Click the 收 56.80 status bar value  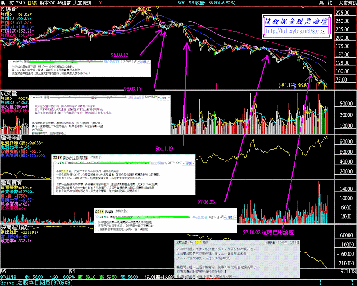point(34,277)
